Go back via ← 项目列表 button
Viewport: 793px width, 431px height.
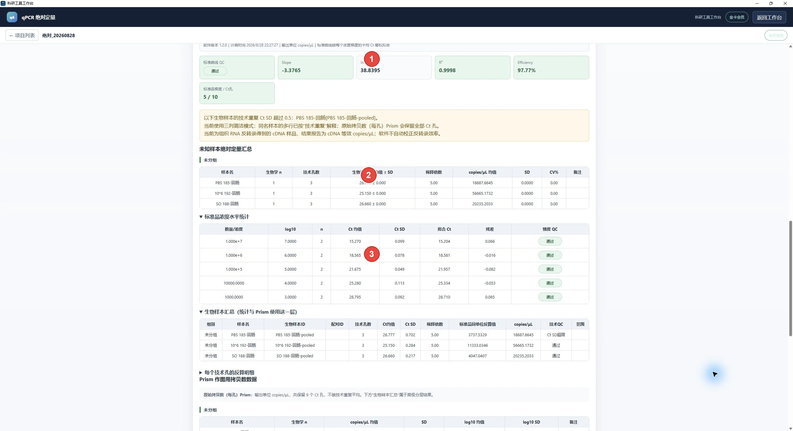[x=22, y=35]
